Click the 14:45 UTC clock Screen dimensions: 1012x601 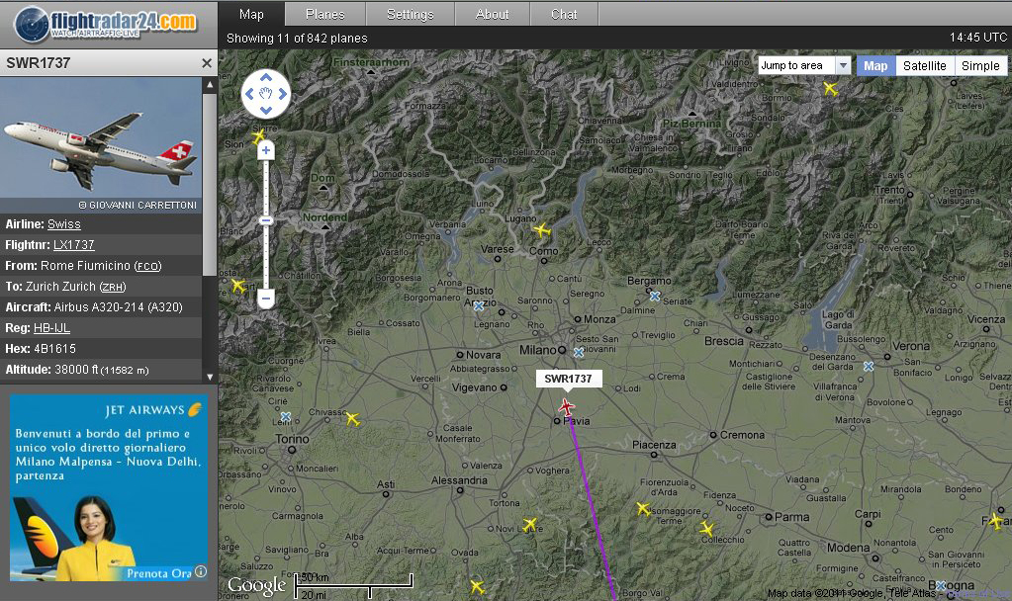click(x=977, y=38)
